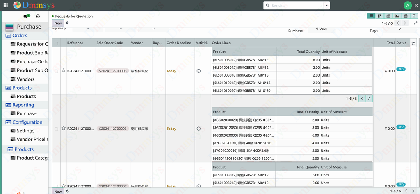Click RFQ status badge in 钢材供应商 row
The height and width of the screenshot is (194, 420).
(401, 126)
